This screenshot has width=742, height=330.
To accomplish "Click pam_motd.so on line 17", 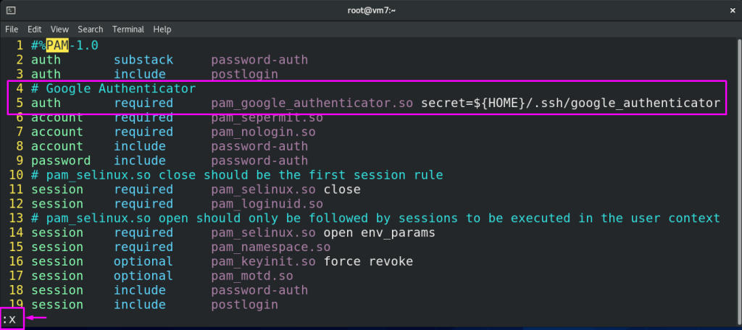I will click(x=251, y=276).
